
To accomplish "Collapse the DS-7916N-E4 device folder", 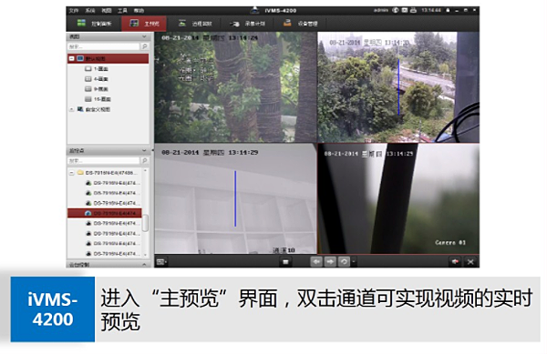I will tap(72, 173).
